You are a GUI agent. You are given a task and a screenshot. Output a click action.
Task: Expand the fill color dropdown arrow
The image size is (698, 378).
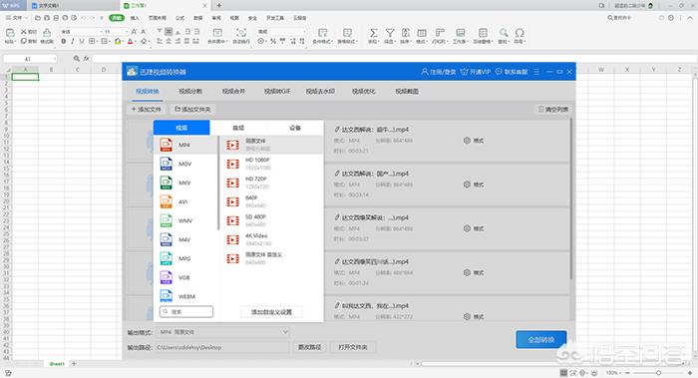click(123, 42)
